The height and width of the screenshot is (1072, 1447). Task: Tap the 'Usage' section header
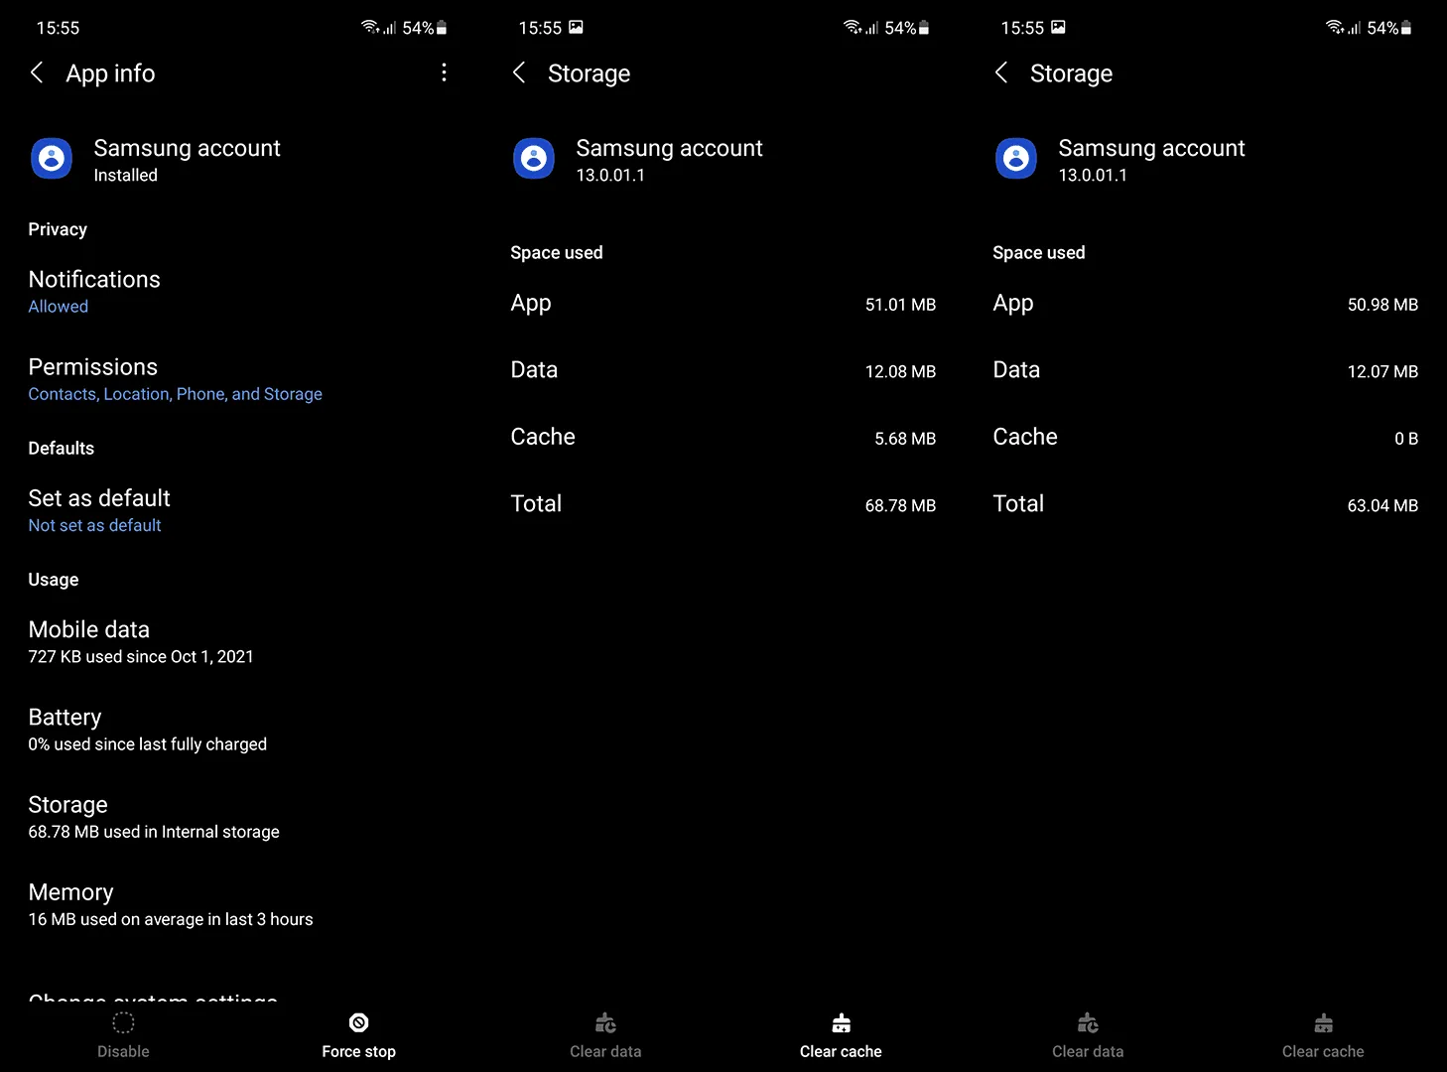(x=54, y=580)
